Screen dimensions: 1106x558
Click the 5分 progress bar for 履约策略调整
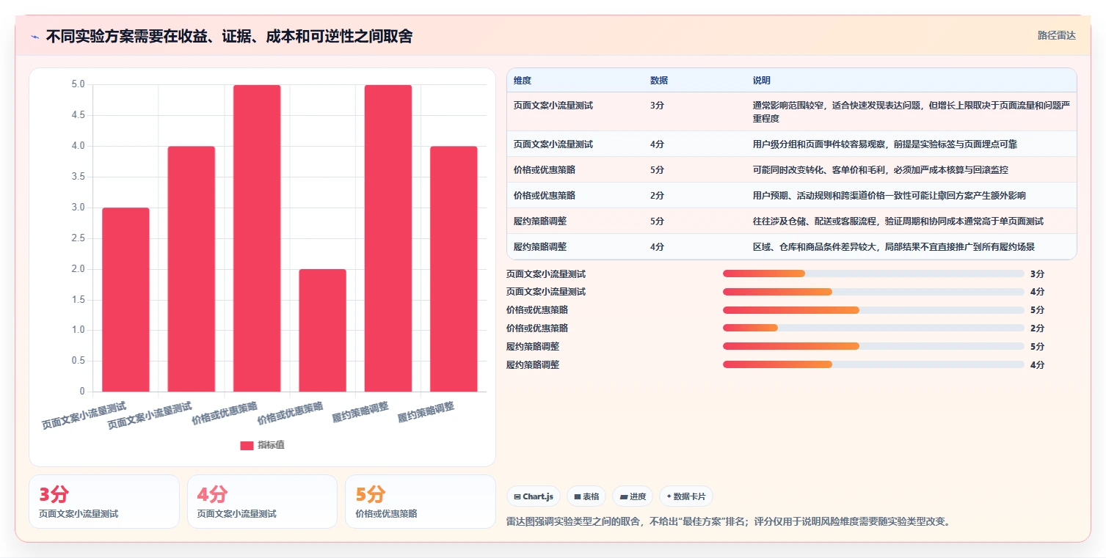tap(873, 346)
